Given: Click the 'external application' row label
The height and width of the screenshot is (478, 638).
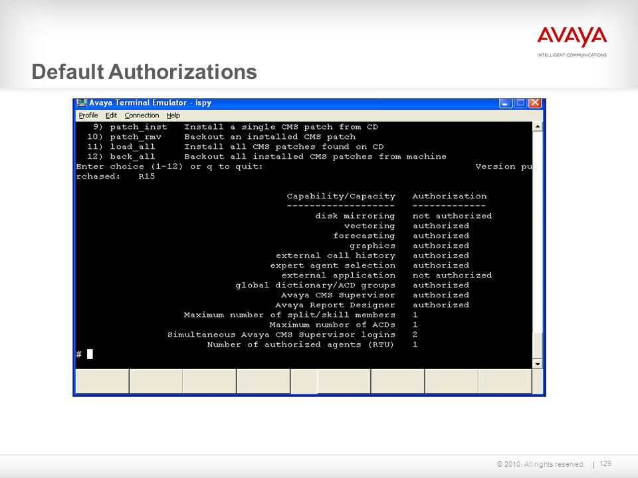Looking at the screenshot, I should [338, 275].
